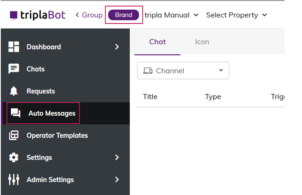
Task: Click the Operator Templates icon
Action: click(14, 135)
